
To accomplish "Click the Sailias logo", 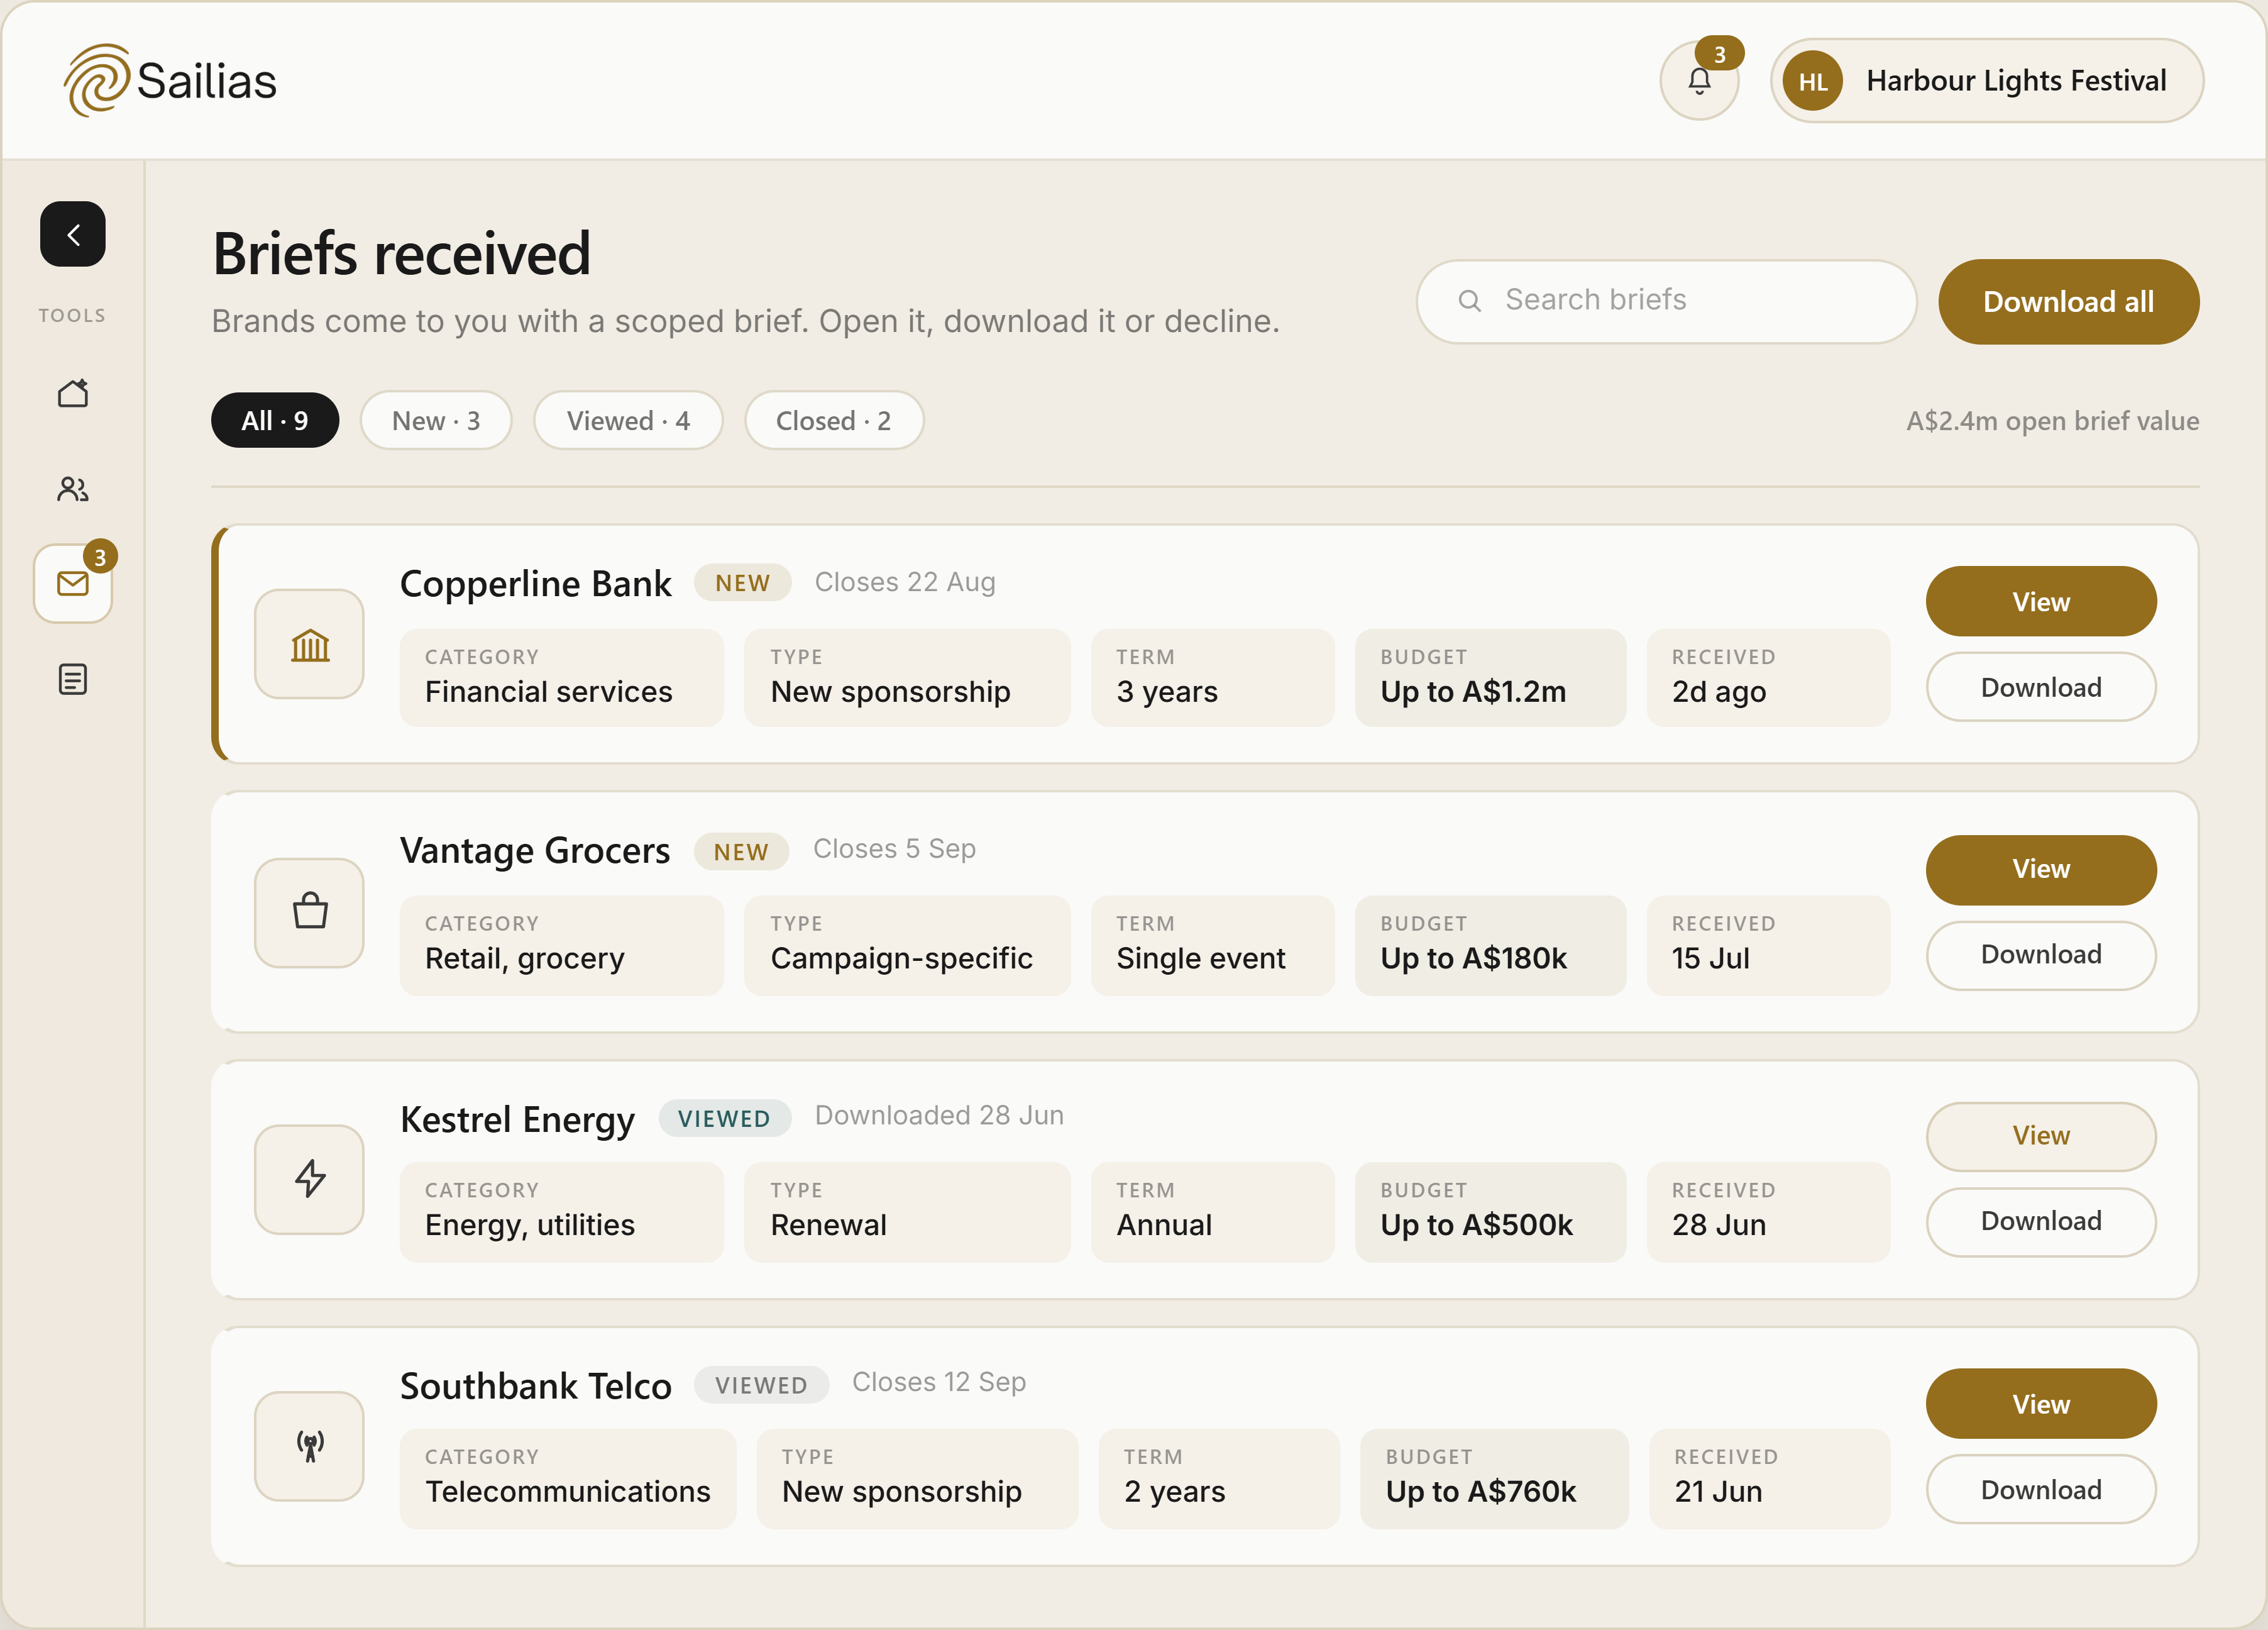I will 170,80.
